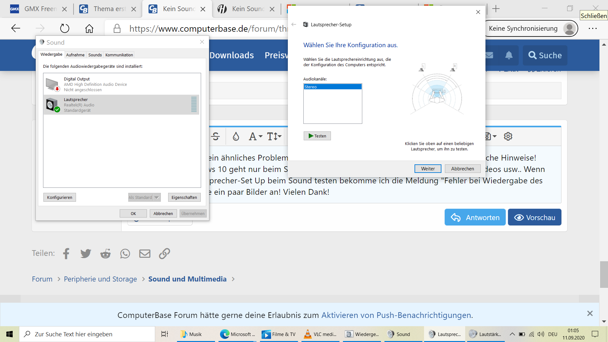
Task: Share the thread via the Facebook icon
Action: click(x=66, y=254)
